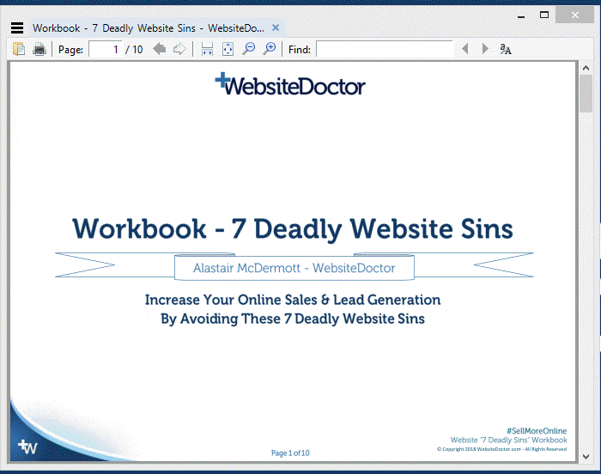Click the Website '7 Deadly Sins' Workbook footer text
The image size is (601, 474).
tap(508, 440)
